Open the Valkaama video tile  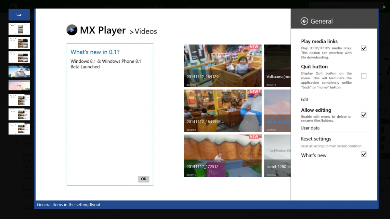pos(277,66)
